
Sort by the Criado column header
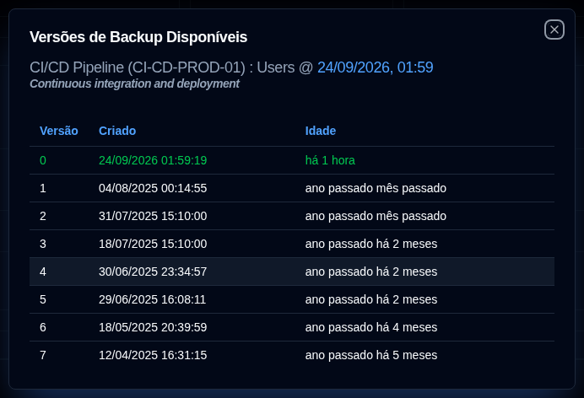tap(117, 131)
